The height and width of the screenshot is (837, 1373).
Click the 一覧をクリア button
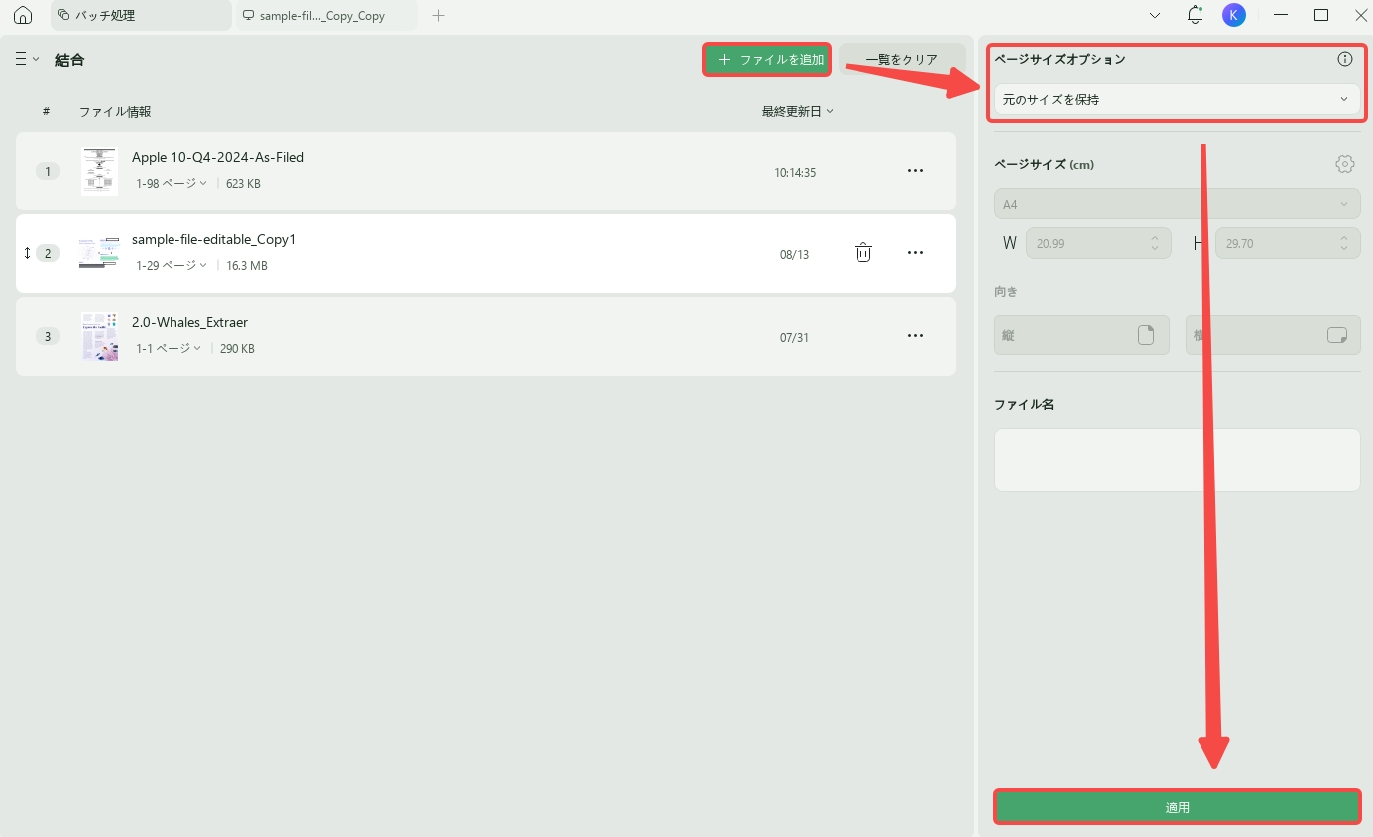click(x=901, y=59)
